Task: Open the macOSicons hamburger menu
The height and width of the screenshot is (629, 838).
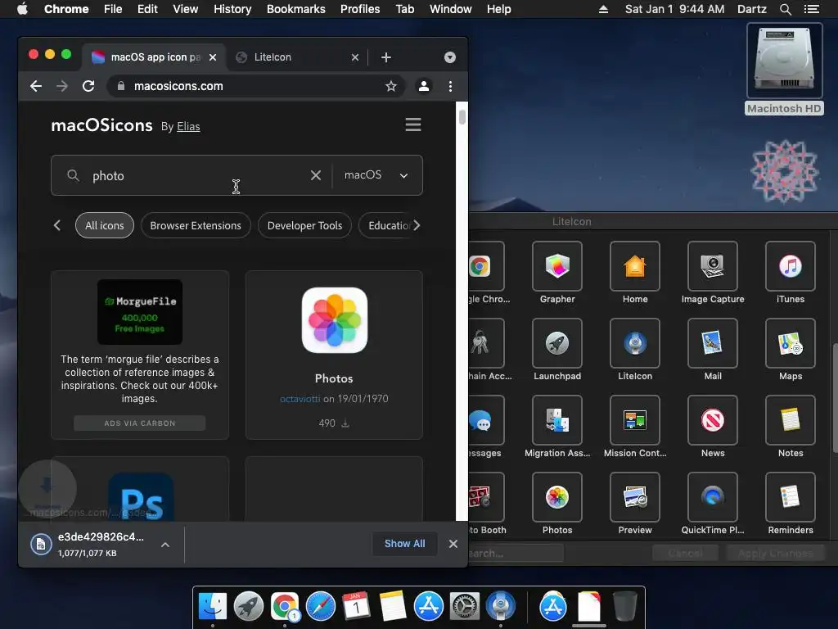Action: click(x=413, y=124)
